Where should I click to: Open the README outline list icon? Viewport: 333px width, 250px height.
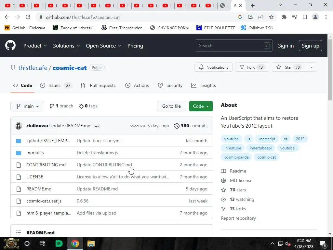[19, 232]
